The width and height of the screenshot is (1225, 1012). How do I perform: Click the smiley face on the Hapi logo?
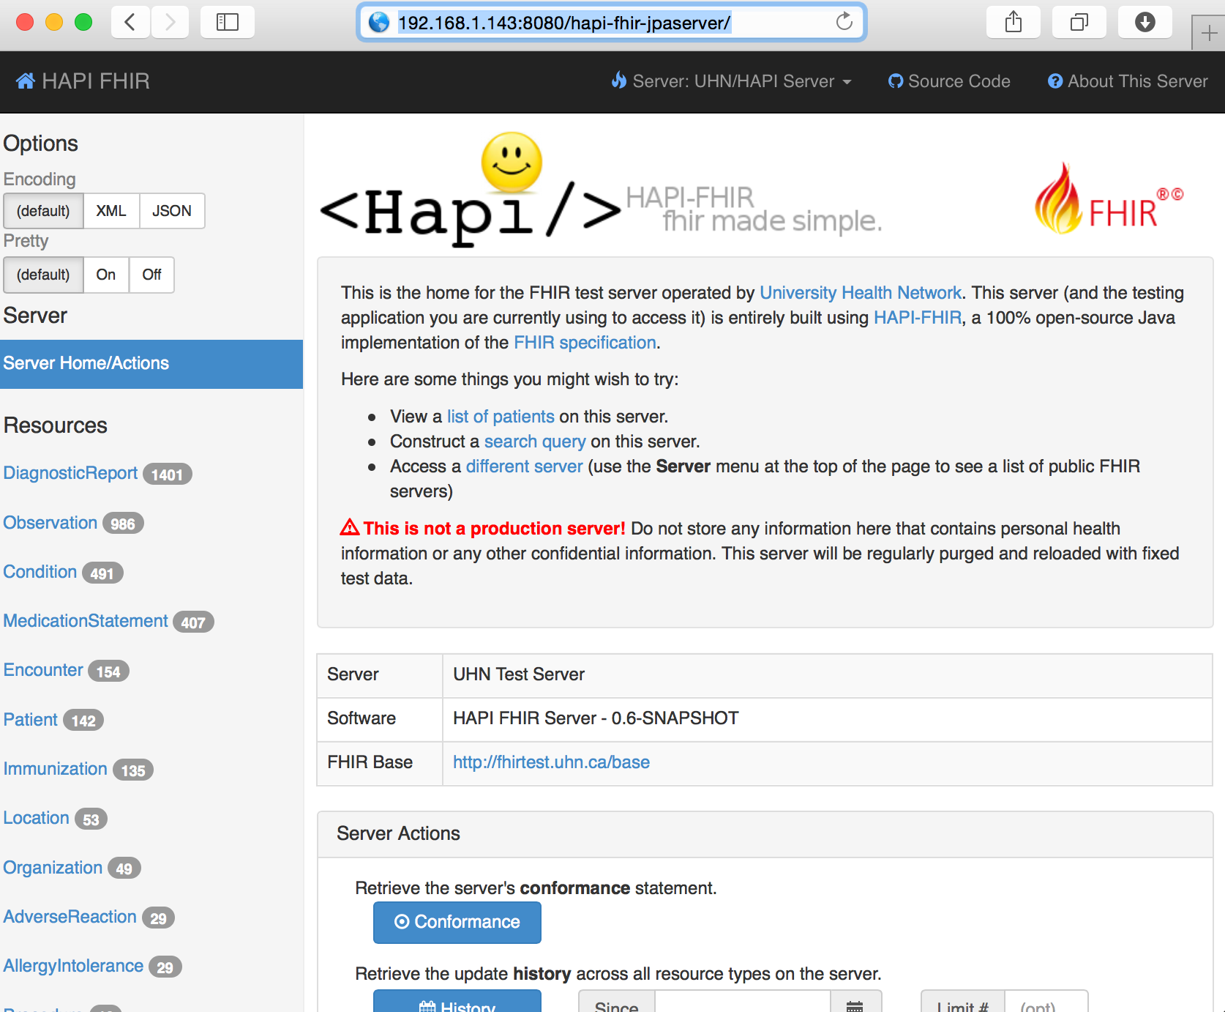tap(512, 162)
